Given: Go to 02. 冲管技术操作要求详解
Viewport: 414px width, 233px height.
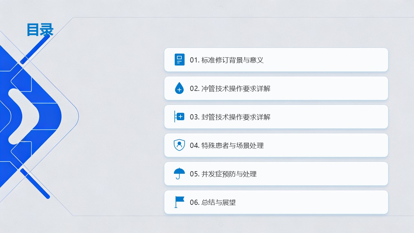Looking at the screenshot, I should [230, 89].
